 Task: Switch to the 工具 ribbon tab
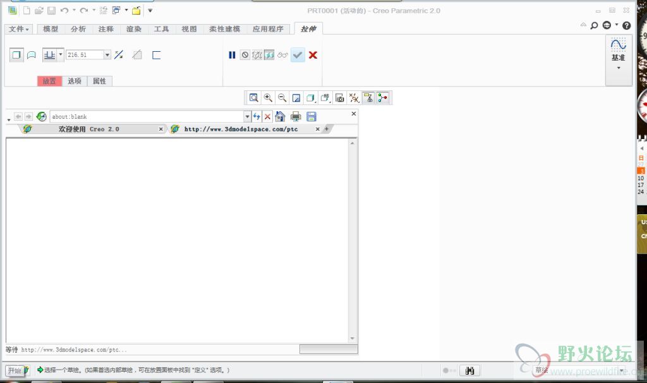161,29
